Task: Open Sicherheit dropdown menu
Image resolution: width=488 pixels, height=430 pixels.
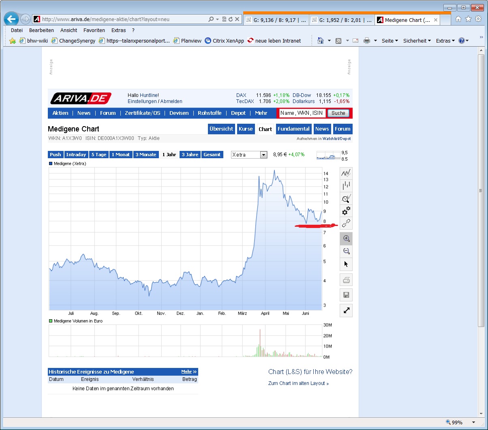Action: [x=417, y=41]
